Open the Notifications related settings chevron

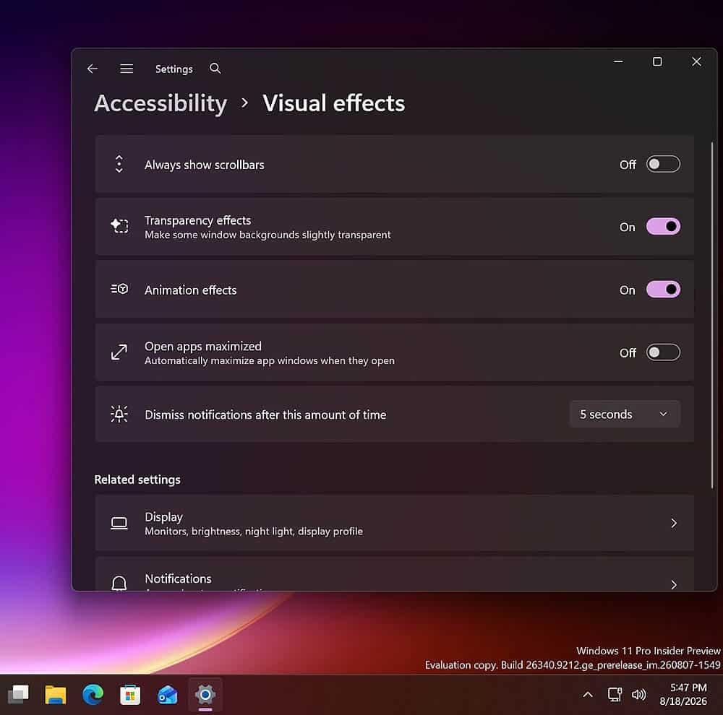pyautogui.click(x=674, y=584)
